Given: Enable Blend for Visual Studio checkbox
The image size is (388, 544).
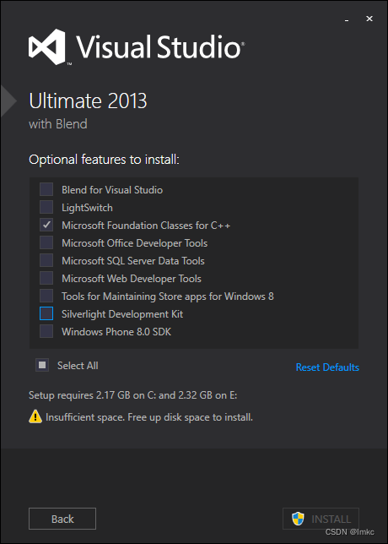Looking at the screenshot, I should point(46,190).
